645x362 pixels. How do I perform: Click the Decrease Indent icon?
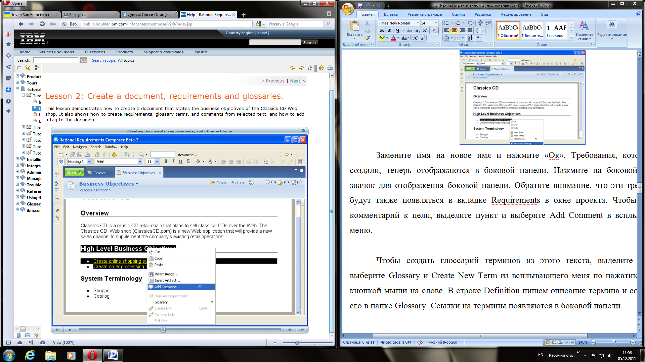481,23
